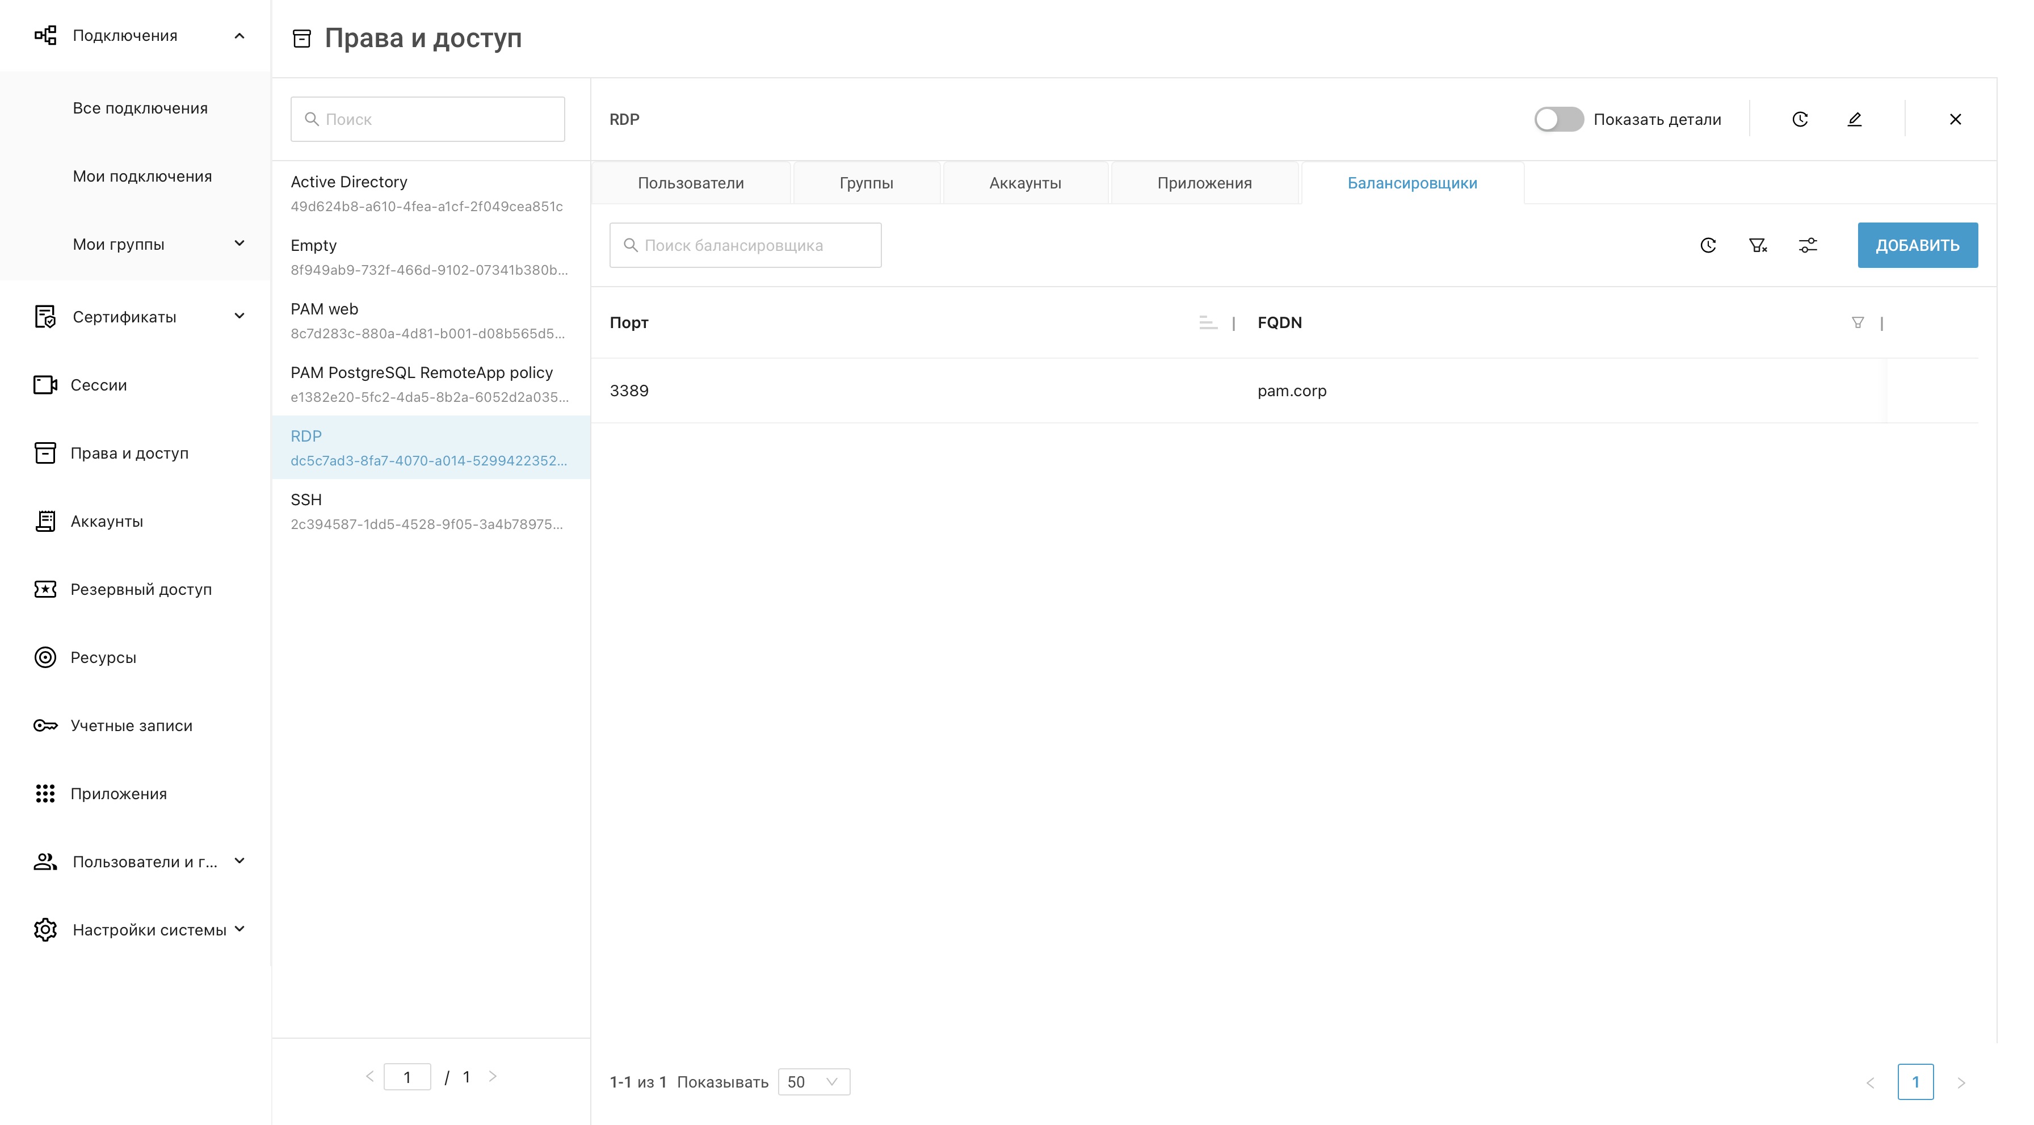Switch to the Аккаунты tab
Screen dimensions: 2034x1125
coord(1024,183)
